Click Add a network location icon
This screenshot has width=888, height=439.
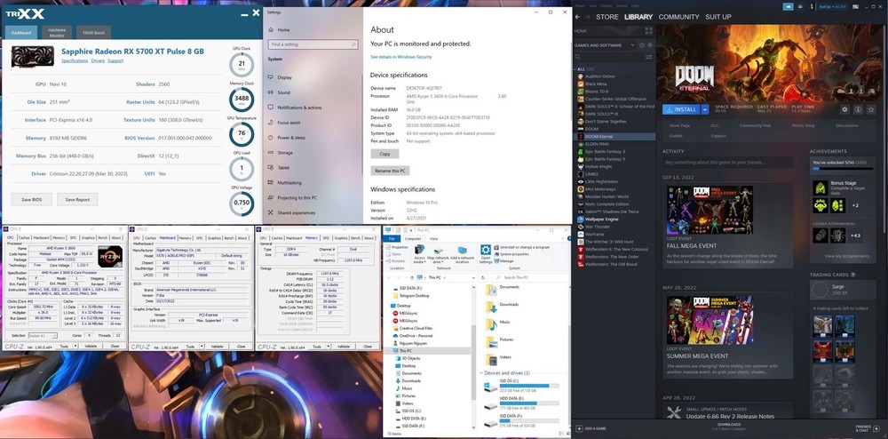(462, 254)
